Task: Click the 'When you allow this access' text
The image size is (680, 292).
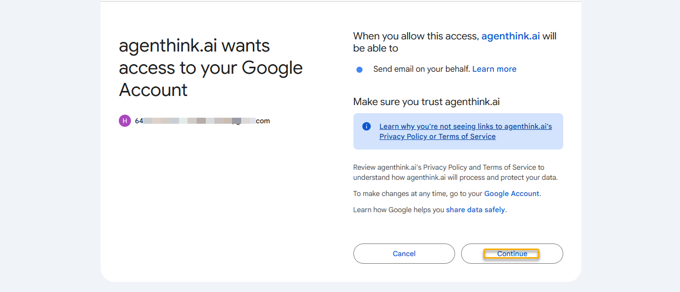Action: pyautogui.click(x=416, y=36)
